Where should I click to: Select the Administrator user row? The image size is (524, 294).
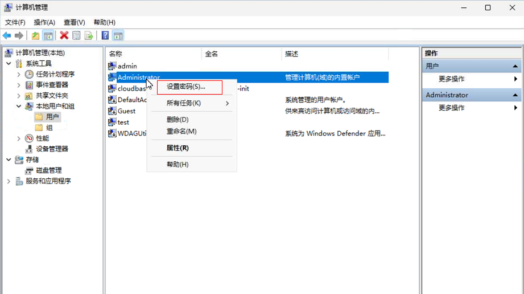point(248,77)
